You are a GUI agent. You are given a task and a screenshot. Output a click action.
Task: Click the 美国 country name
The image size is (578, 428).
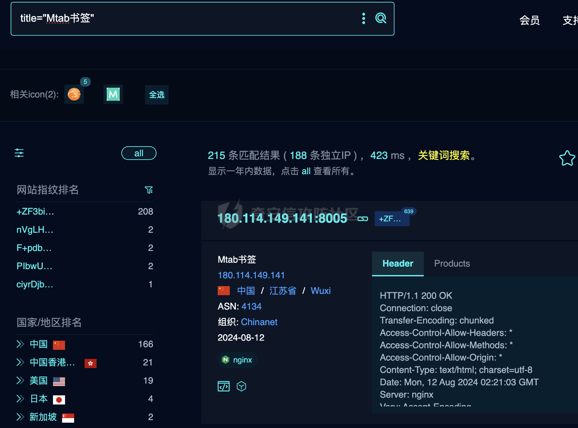[x=38, y=381]
